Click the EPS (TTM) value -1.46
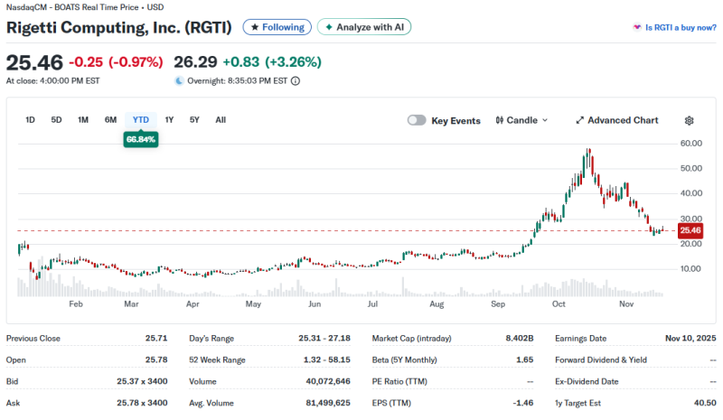 523,403
